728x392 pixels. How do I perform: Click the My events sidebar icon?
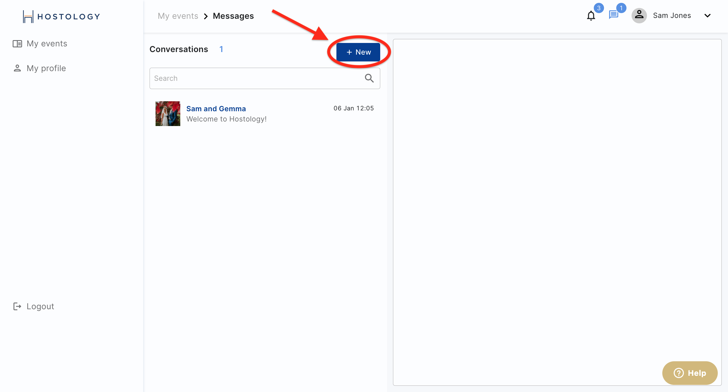pos(17,44)
